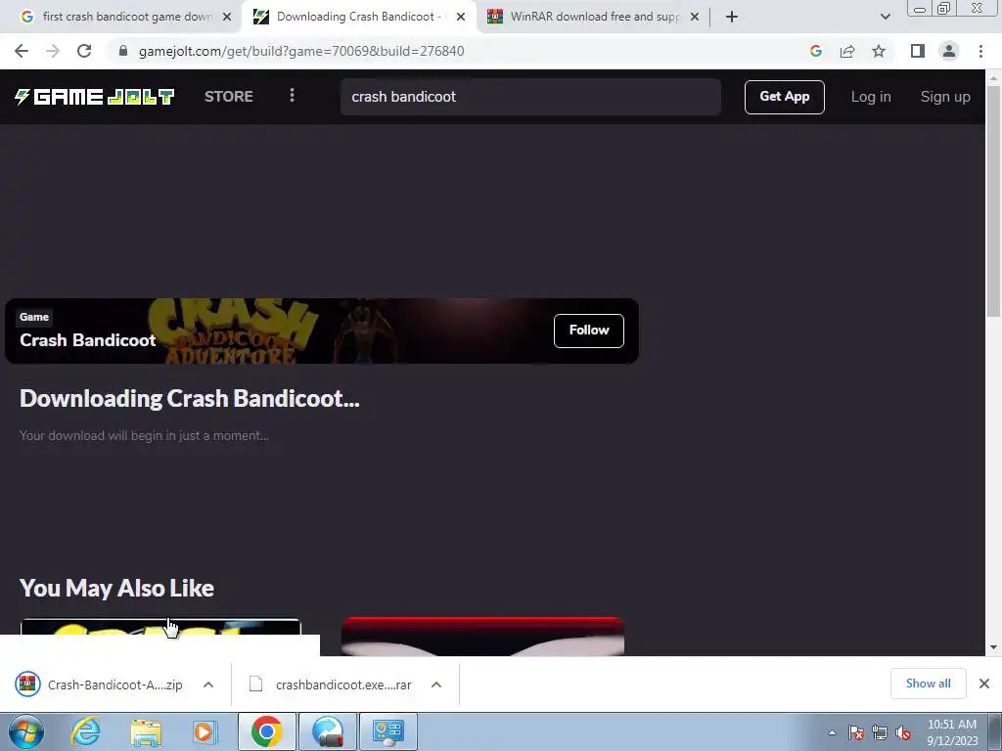The width and height of the screenshot is (1002, 751).
Task: Show all downloads
Action: click(x=928, y=684)
